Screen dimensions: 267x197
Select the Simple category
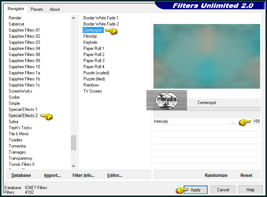click(x=14, y=103)
